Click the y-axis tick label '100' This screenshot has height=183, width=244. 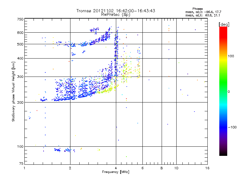[x=20, y=147]
